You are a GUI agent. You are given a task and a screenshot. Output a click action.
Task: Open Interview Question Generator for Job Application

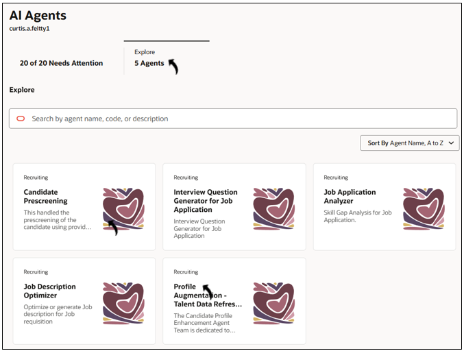[x=205, y=201]
